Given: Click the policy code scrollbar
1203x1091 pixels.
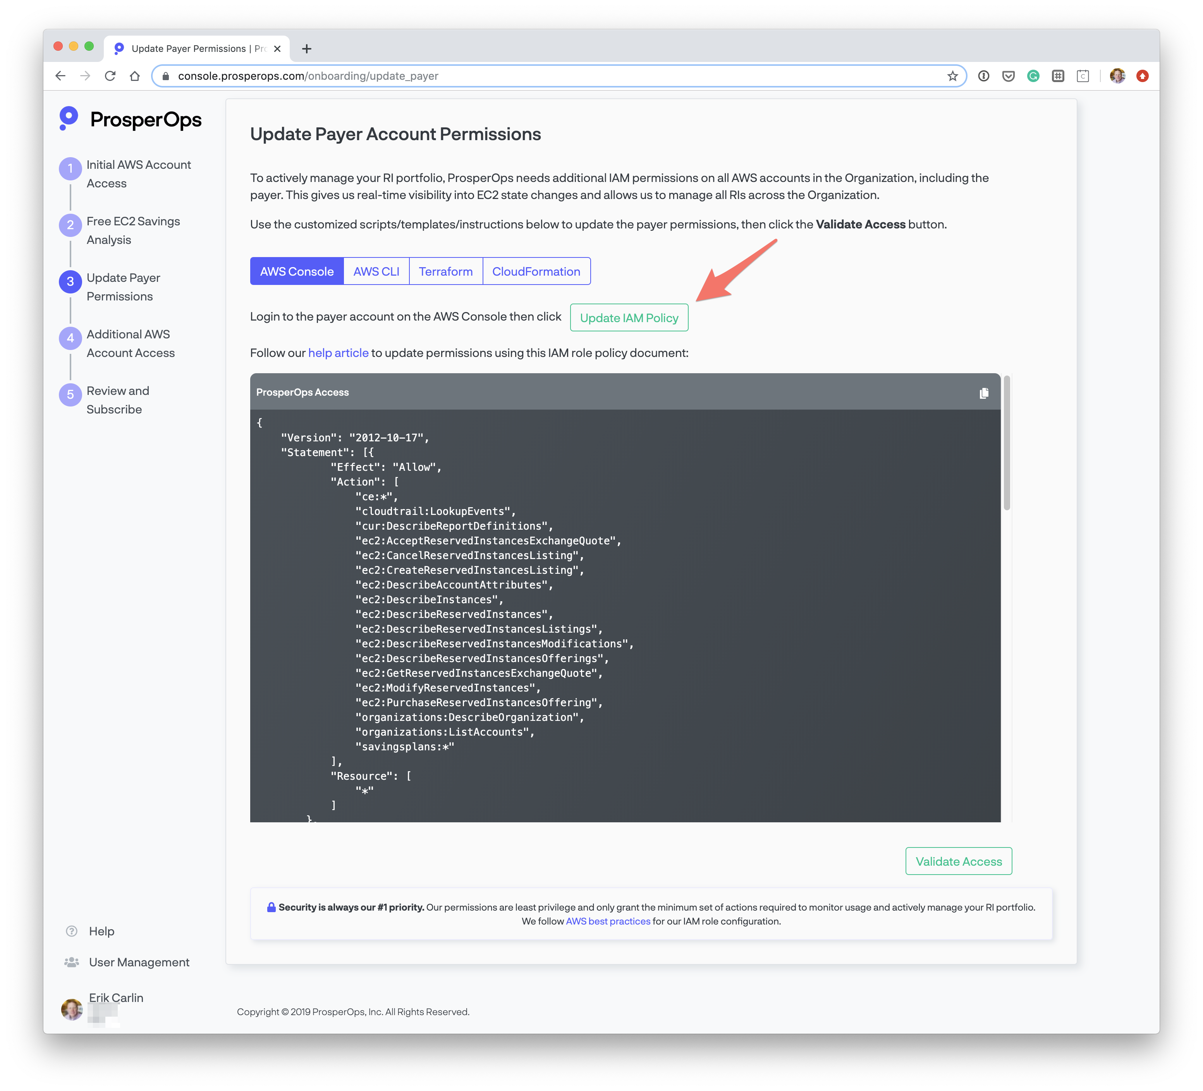Looking at the screenshot, I should (1007, 443).
